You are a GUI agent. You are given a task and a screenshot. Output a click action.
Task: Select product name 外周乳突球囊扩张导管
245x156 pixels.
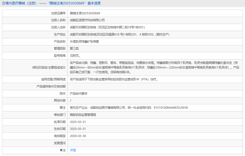pos(84,42)
